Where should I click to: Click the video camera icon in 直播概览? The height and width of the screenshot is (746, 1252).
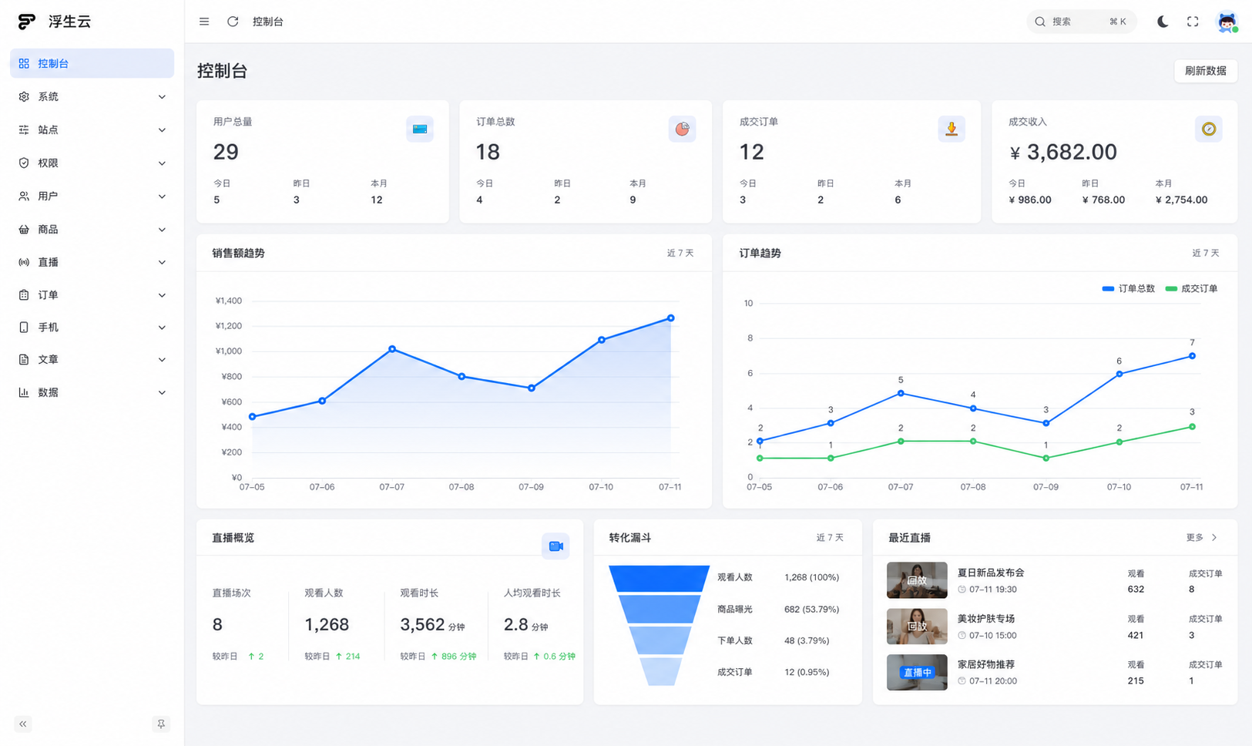point(556,546)
